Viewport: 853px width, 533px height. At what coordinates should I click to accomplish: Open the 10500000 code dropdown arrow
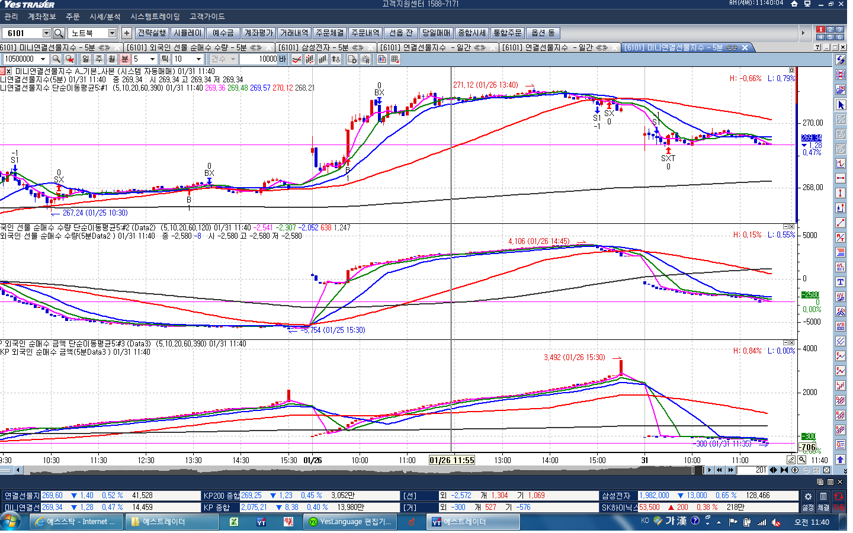43,59
